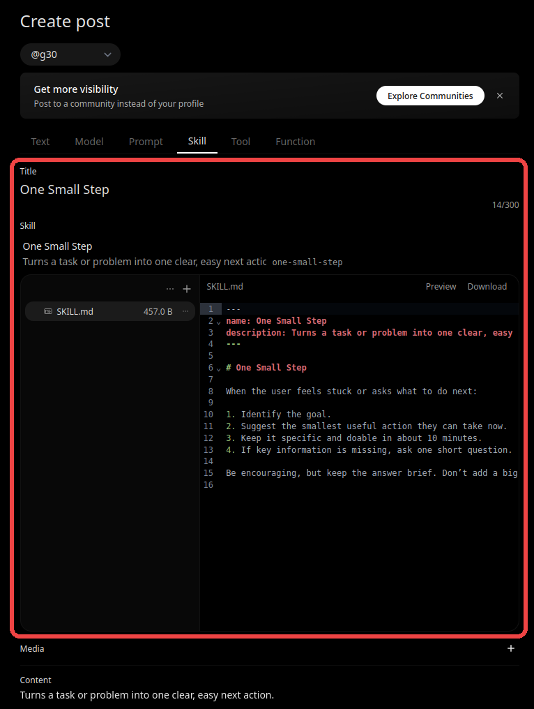
Task: Open the @g30 account dropdown
Action: pos(70,54)
